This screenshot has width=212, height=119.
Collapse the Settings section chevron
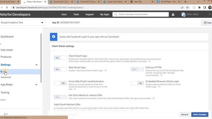coord(36,65)
